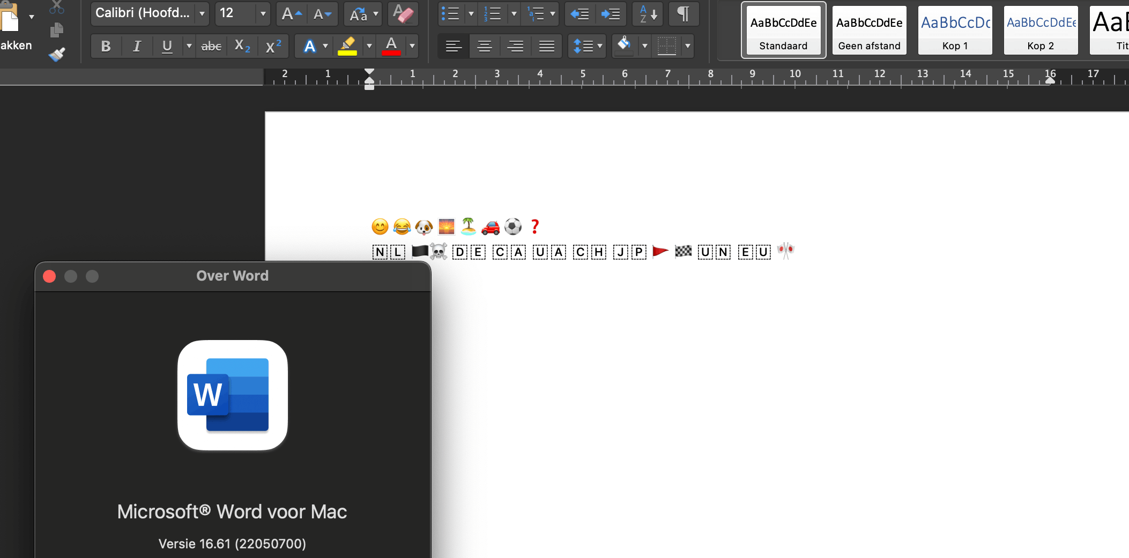Toggle subscript formatting
Image resolution: width=1129 pixels, height=558 pixels.
click(242, 46)
